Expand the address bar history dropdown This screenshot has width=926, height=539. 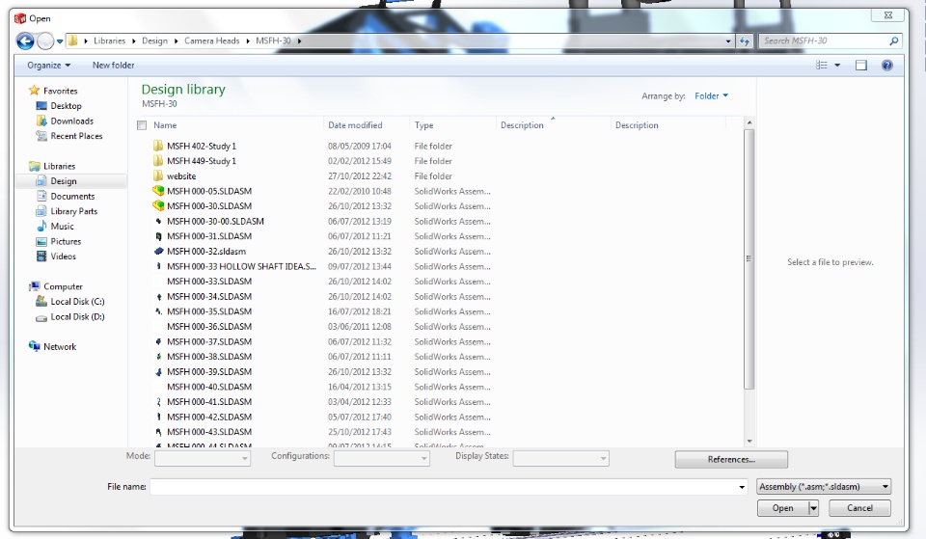(728, 41)
